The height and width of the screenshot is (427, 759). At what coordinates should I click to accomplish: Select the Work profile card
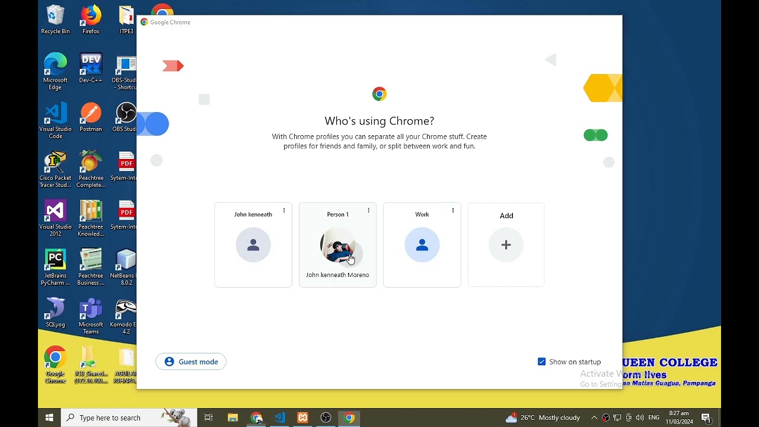422,245
